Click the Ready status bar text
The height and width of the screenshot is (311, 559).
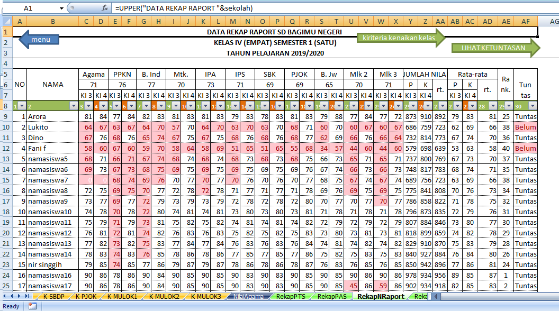pyautogui.click(x=11, y=306)
